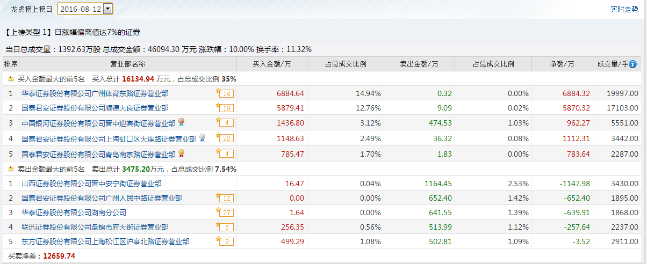
Task: Click the bronze medal icon beside 中国银河晋中迎宾街
Action: tap(182, 122)
